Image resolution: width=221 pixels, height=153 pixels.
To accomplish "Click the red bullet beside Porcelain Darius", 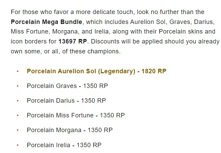I will pyautogui.click(x=17, y=101).
